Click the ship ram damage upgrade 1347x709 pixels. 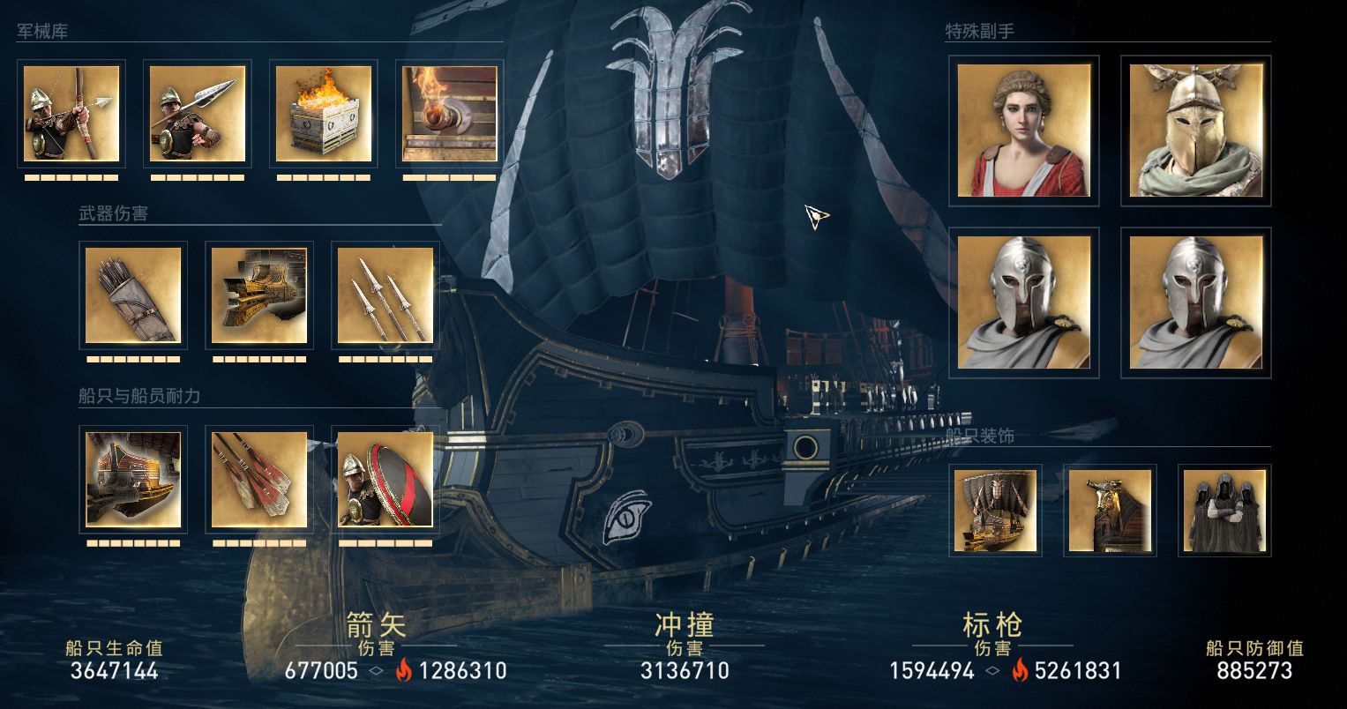[259, 295]
